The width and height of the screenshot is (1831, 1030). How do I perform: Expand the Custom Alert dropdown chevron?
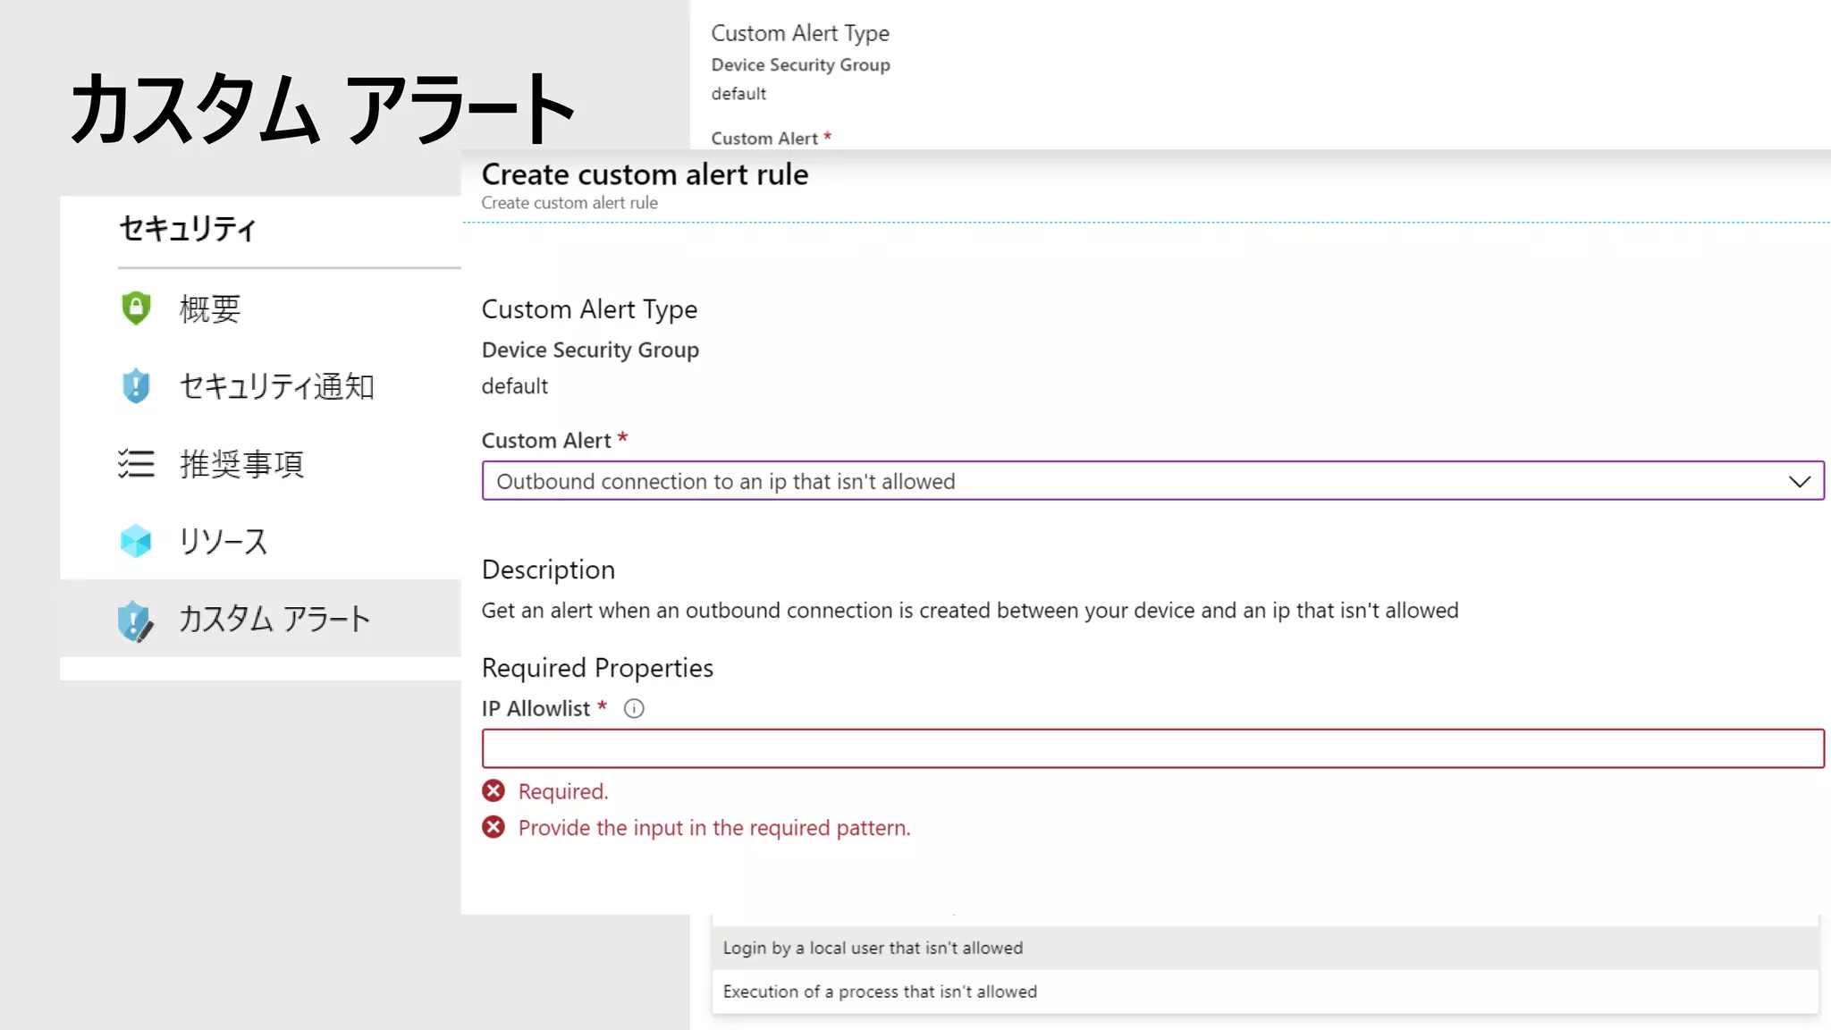click(x=1799, y=482)
